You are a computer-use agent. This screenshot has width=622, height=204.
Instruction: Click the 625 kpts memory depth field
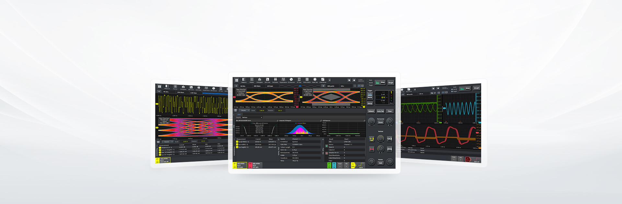point(272,86)
